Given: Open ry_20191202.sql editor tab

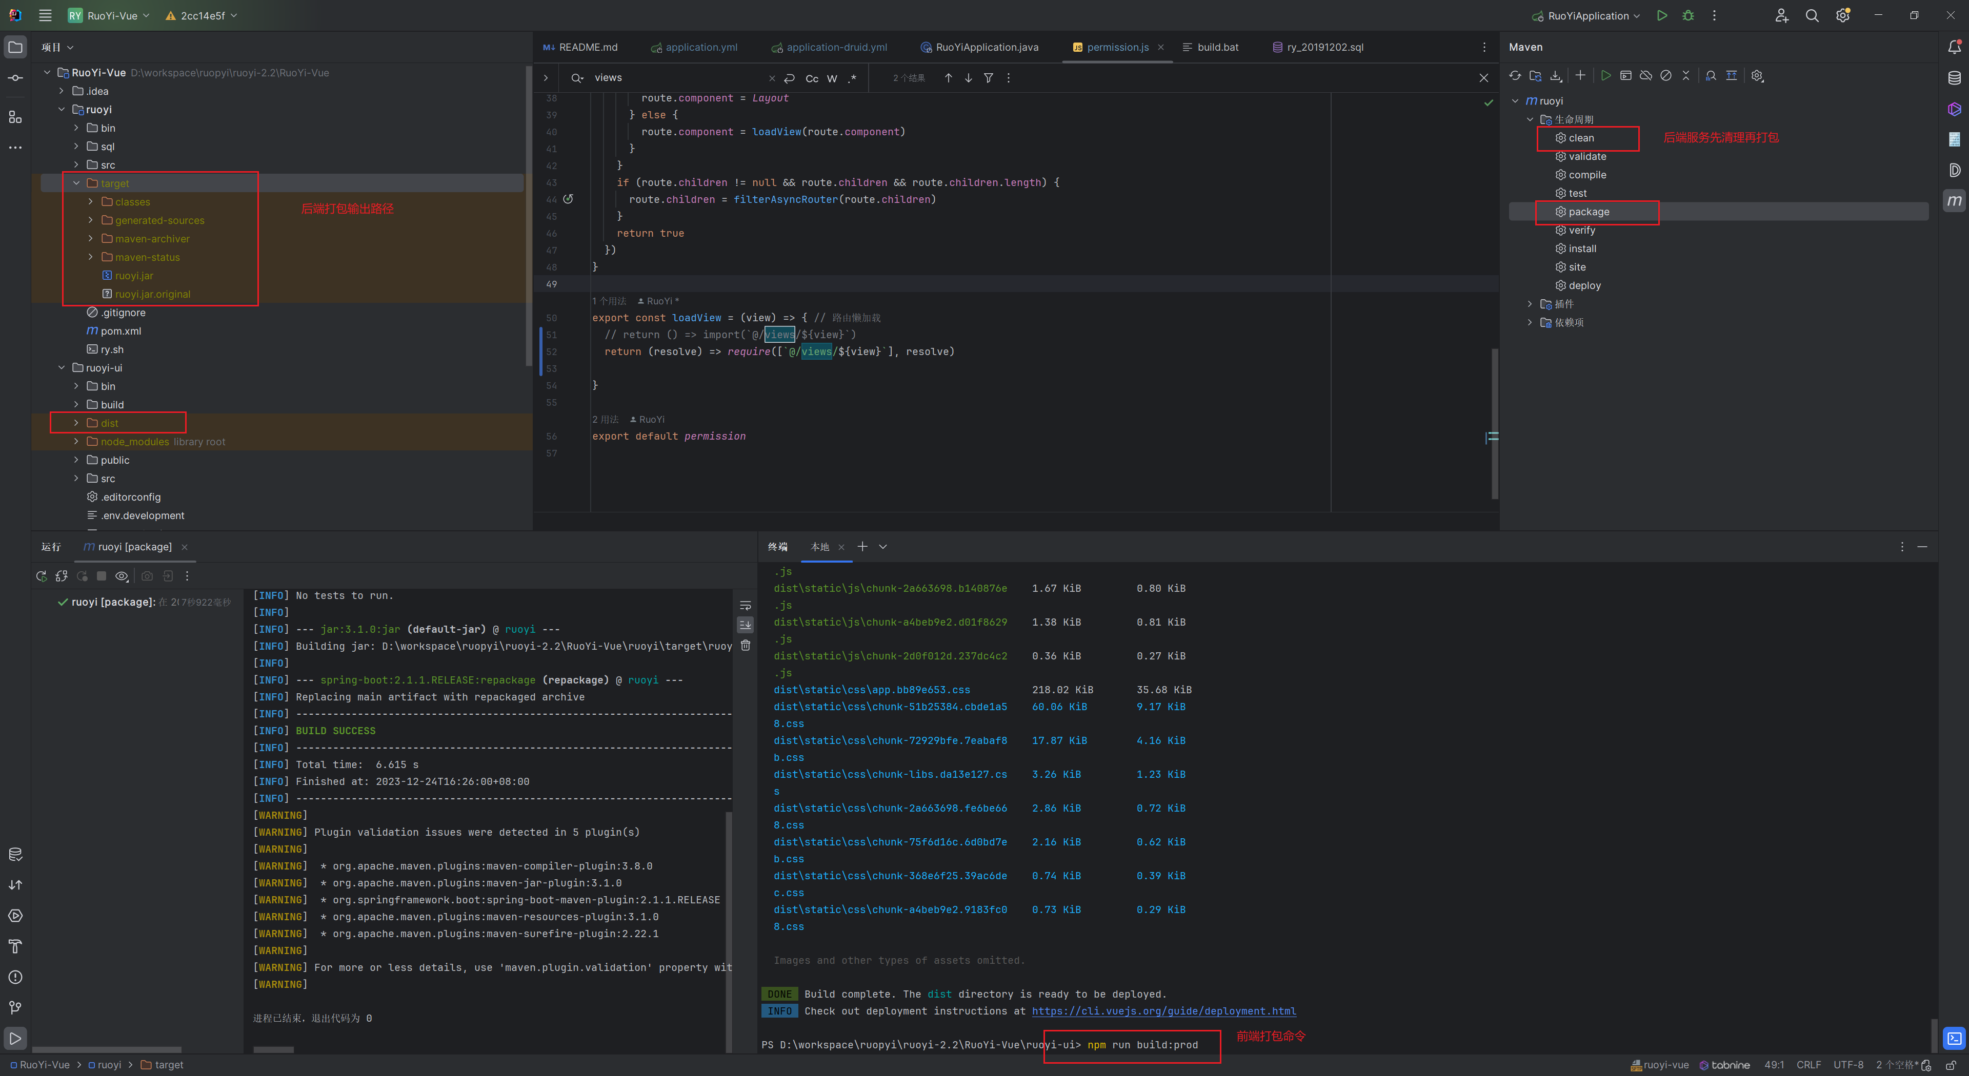Looking at the screenshot, I should click(1318, 47).
